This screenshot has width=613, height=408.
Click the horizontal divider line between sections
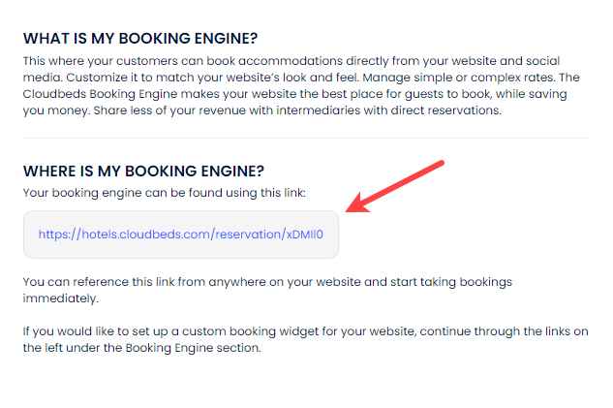[306, 138]
